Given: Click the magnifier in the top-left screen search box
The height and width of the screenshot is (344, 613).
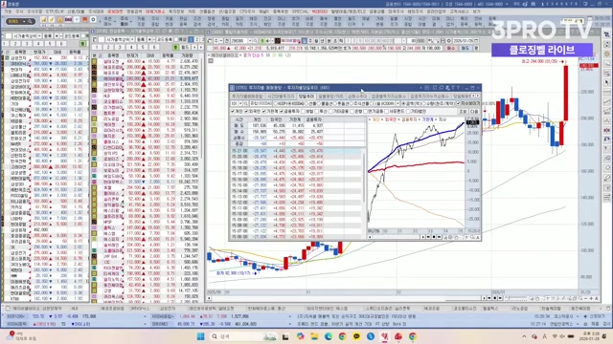Looking at the screenshot, I should click(30, 21).
